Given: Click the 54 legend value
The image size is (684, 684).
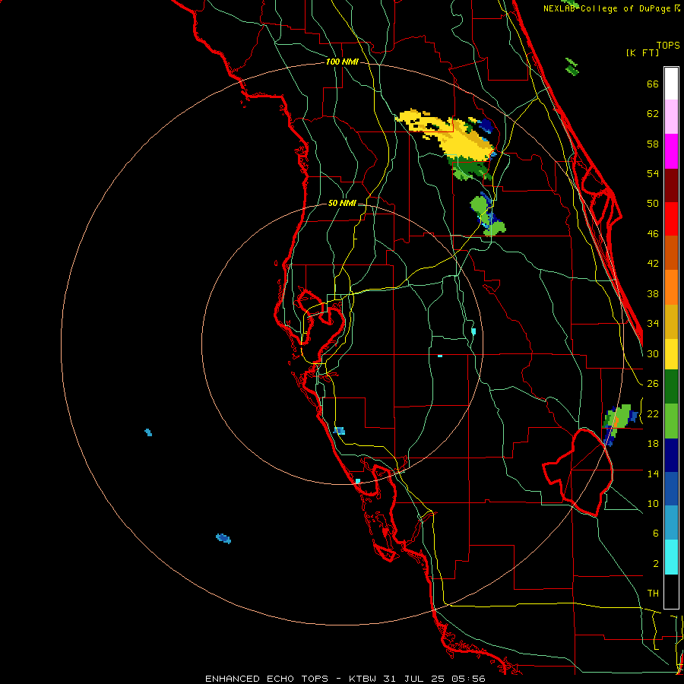Looking at the screenshot, I should (653, 173).
